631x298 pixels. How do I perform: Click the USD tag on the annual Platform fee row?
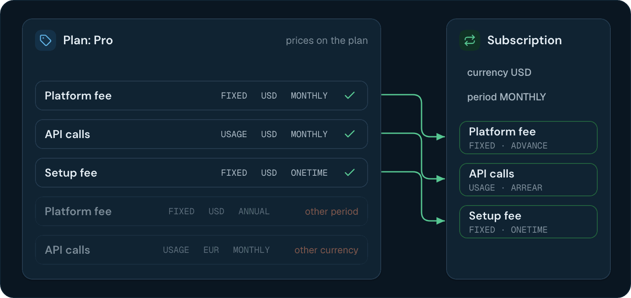coord(216,211)
